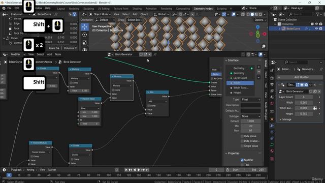Open the Subtype None dropdown

pyautogui.click(x=250, y=116)
